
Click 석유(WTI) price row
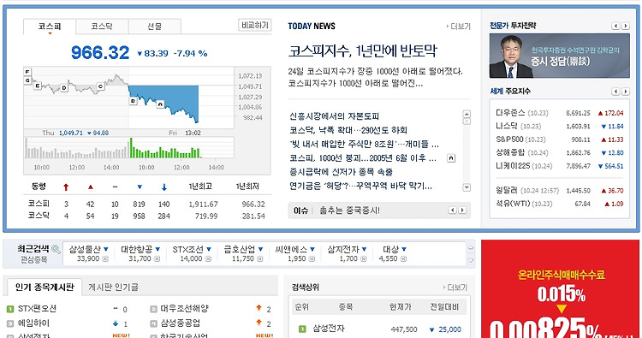tap(559, 204)
